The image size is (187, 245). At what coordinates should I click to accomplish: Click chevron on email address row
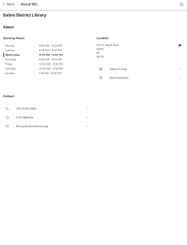(x=87, y=126)
